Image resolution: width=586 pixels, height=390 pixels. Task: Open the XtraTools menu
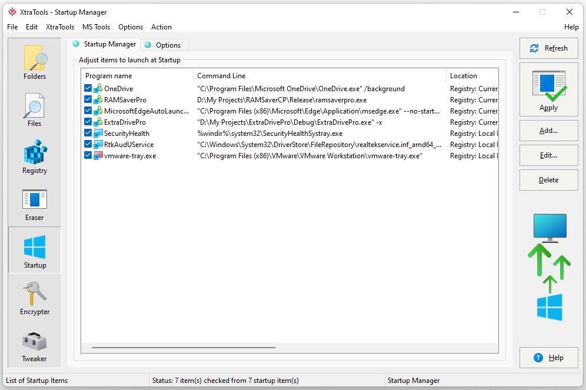(60, 27)
